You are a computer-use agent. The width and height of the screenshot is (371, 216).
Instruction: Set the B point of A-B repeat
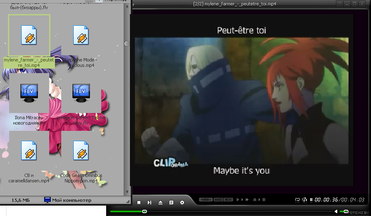coord(264,200)
